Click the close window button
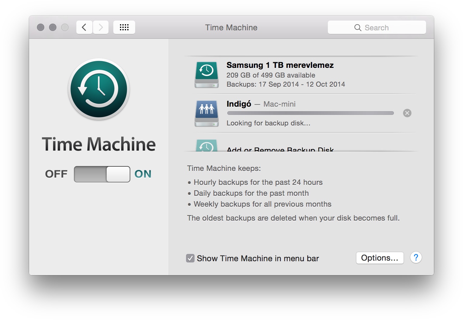 click(x=41, y=28)
